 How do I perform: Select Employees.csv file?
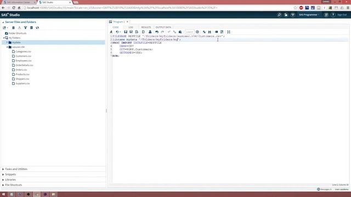[24, 61]
